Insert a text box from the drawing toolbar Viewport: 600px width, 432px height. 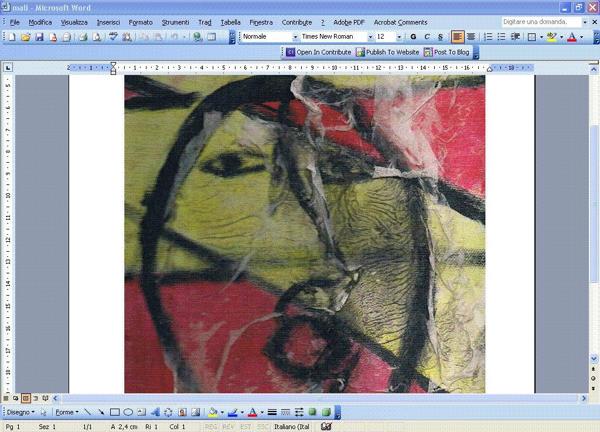click(x=142, y=412)
